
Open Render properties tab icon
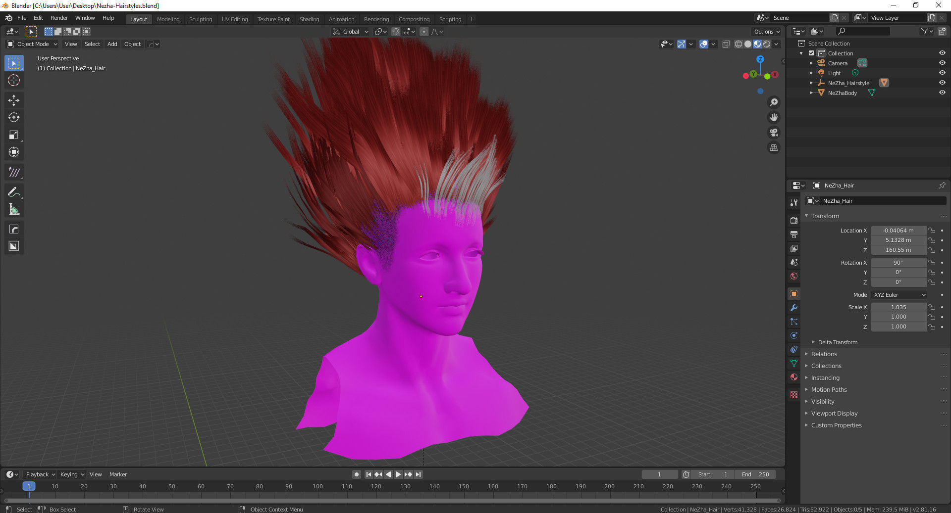794,220
